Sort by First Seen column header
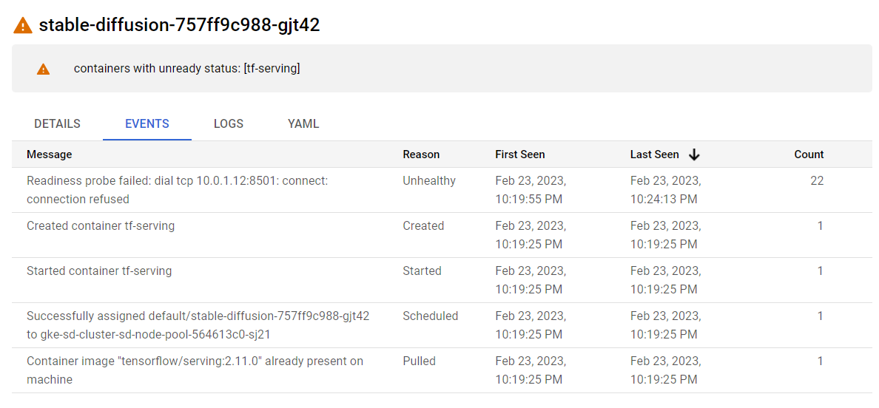 point(520,154)
